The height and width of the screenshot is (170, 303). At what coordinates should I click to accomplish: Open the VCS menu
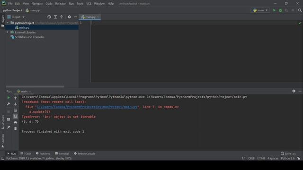point(89,4)
